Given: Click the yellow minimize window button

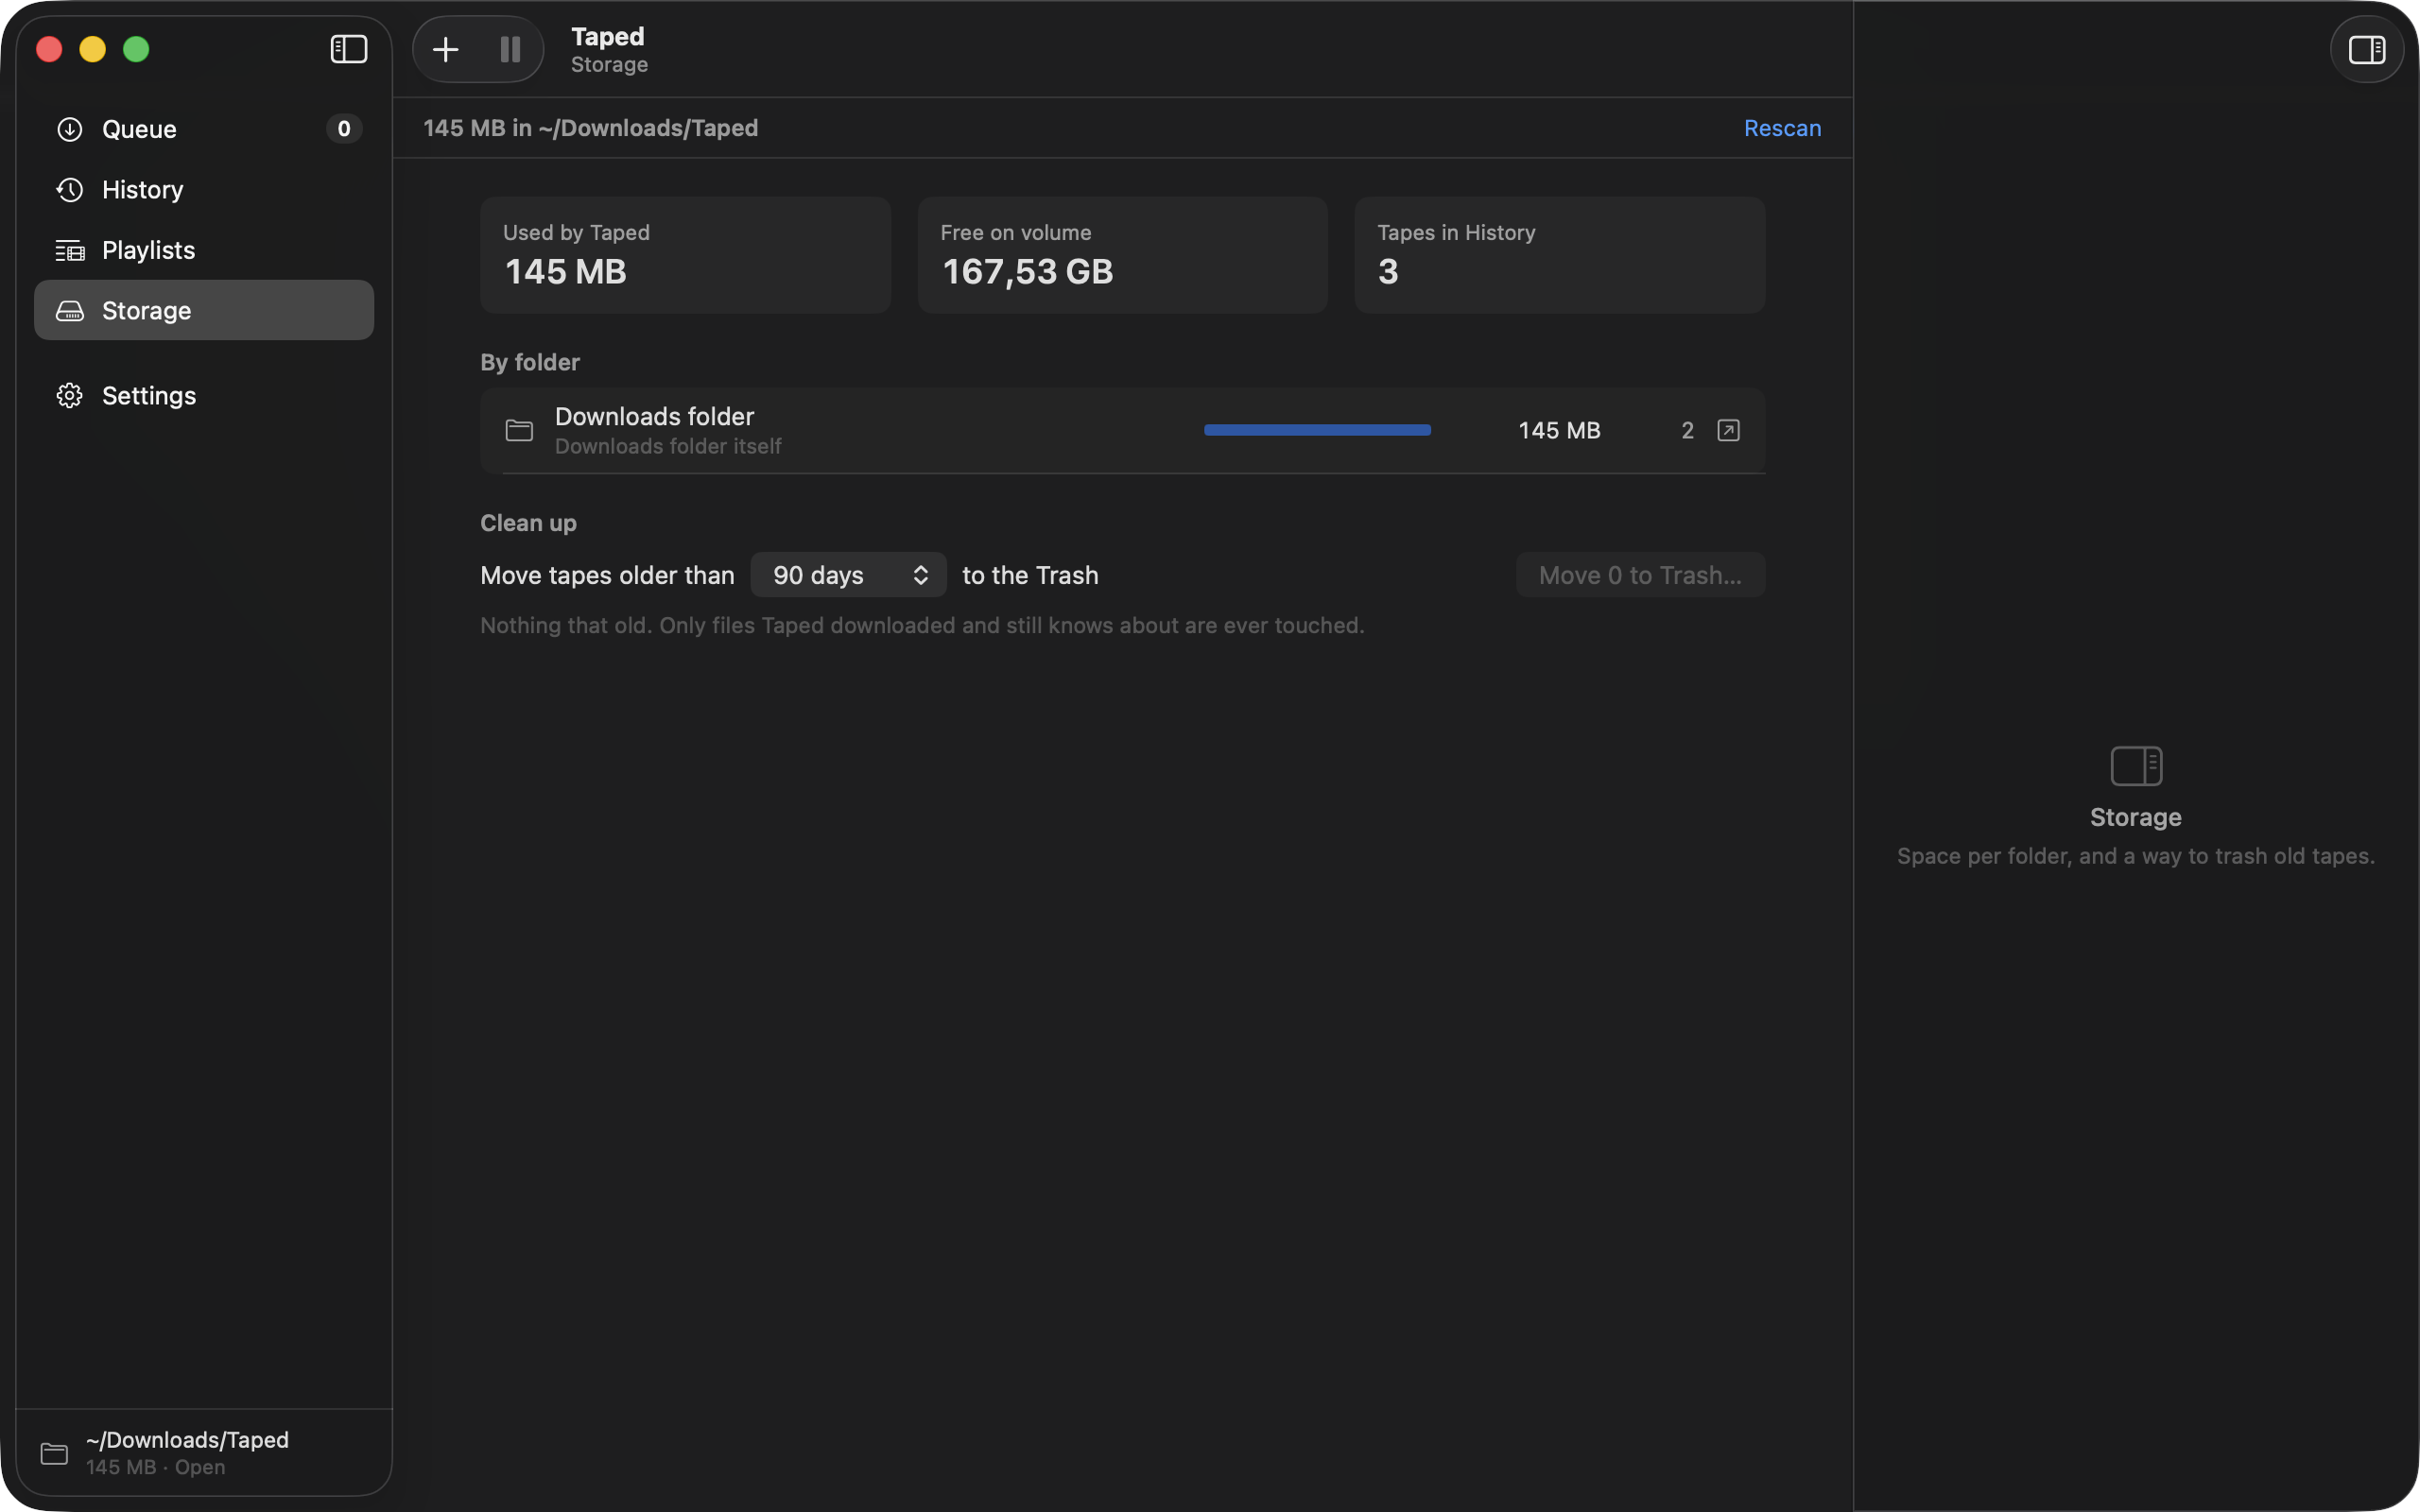Looking at the screenshot, I should [x=92, y=49].
